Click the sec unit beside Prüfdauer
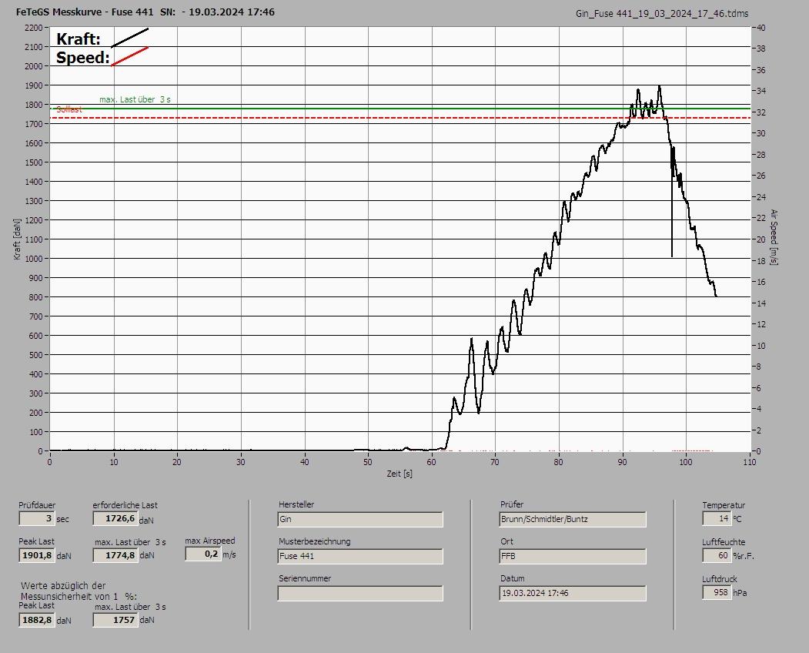The width and height of the screenshot is (809, 653). 62,519
